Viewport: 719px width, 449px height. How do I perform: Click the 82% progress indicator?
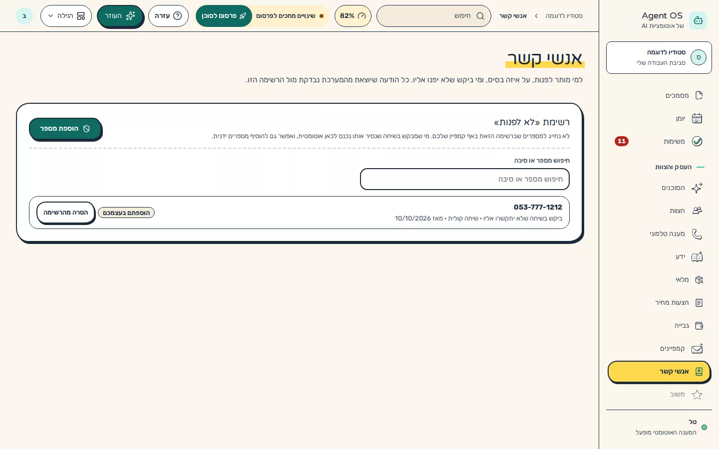pyautogui.click(x=353, y=16)
